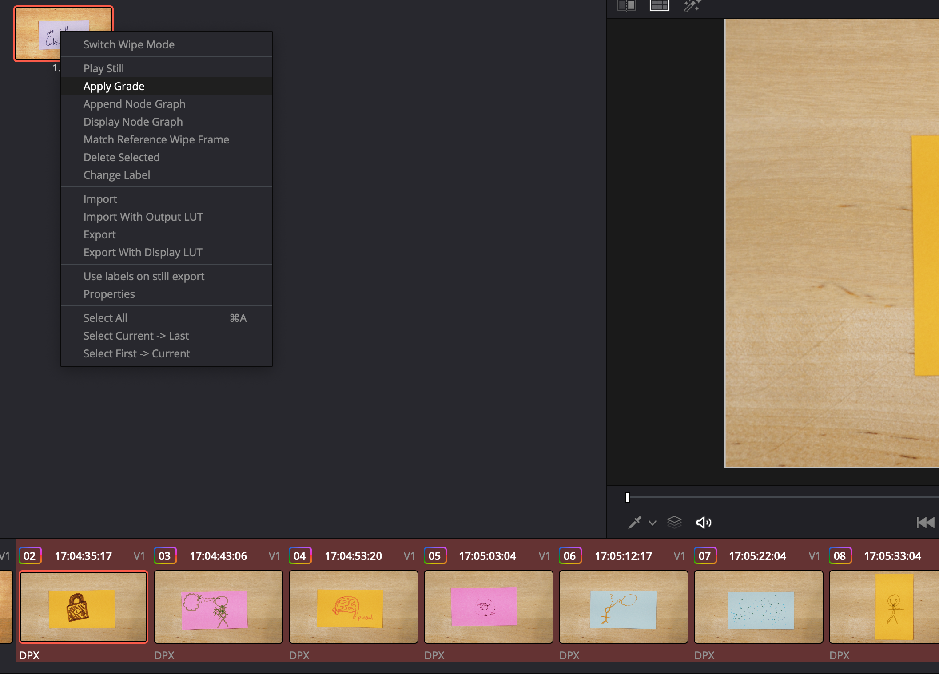The width and height of the screenshot is (939, 674).
Task: Click the clip 05 number badge
Action: tap(434, 556)
